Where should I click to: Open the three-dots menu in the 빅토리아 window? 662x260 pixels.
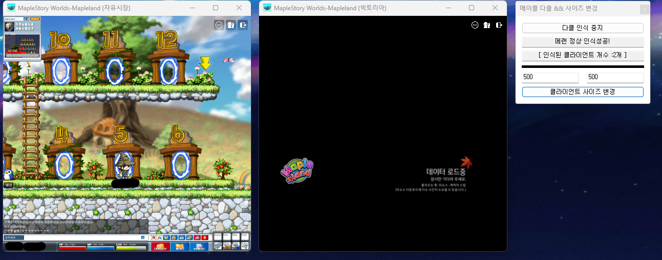[475, 25]
